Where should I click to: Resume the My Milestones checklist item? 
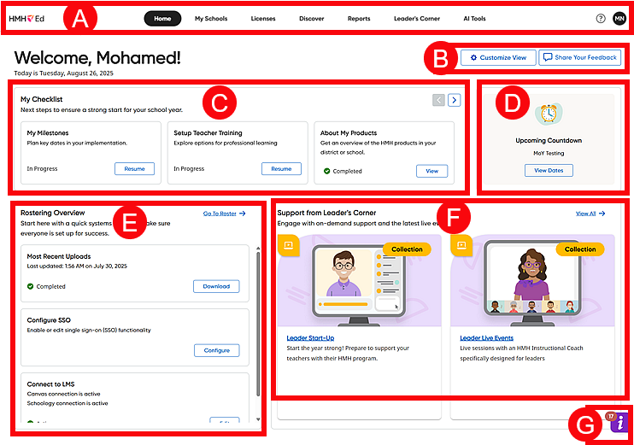(135, 168)
